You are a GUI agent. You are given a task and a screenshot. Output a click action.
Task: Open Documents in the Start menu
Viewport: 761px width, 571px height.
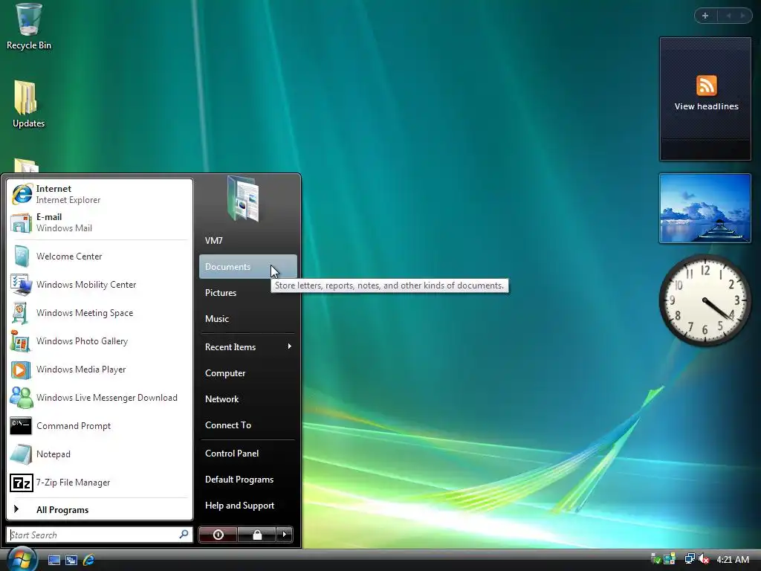(x=248, y=267)
